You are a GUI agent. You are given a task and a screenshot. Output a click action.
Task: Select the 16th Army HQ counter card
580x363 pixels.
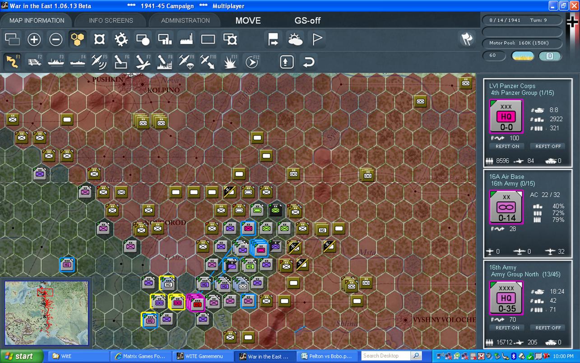click(506, 298)
